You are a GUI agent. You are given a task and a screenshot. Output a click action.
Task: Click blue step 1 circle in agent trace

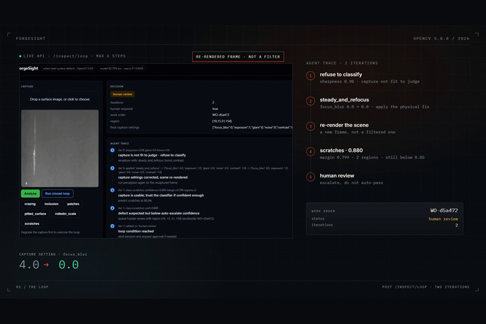point(113,150)
